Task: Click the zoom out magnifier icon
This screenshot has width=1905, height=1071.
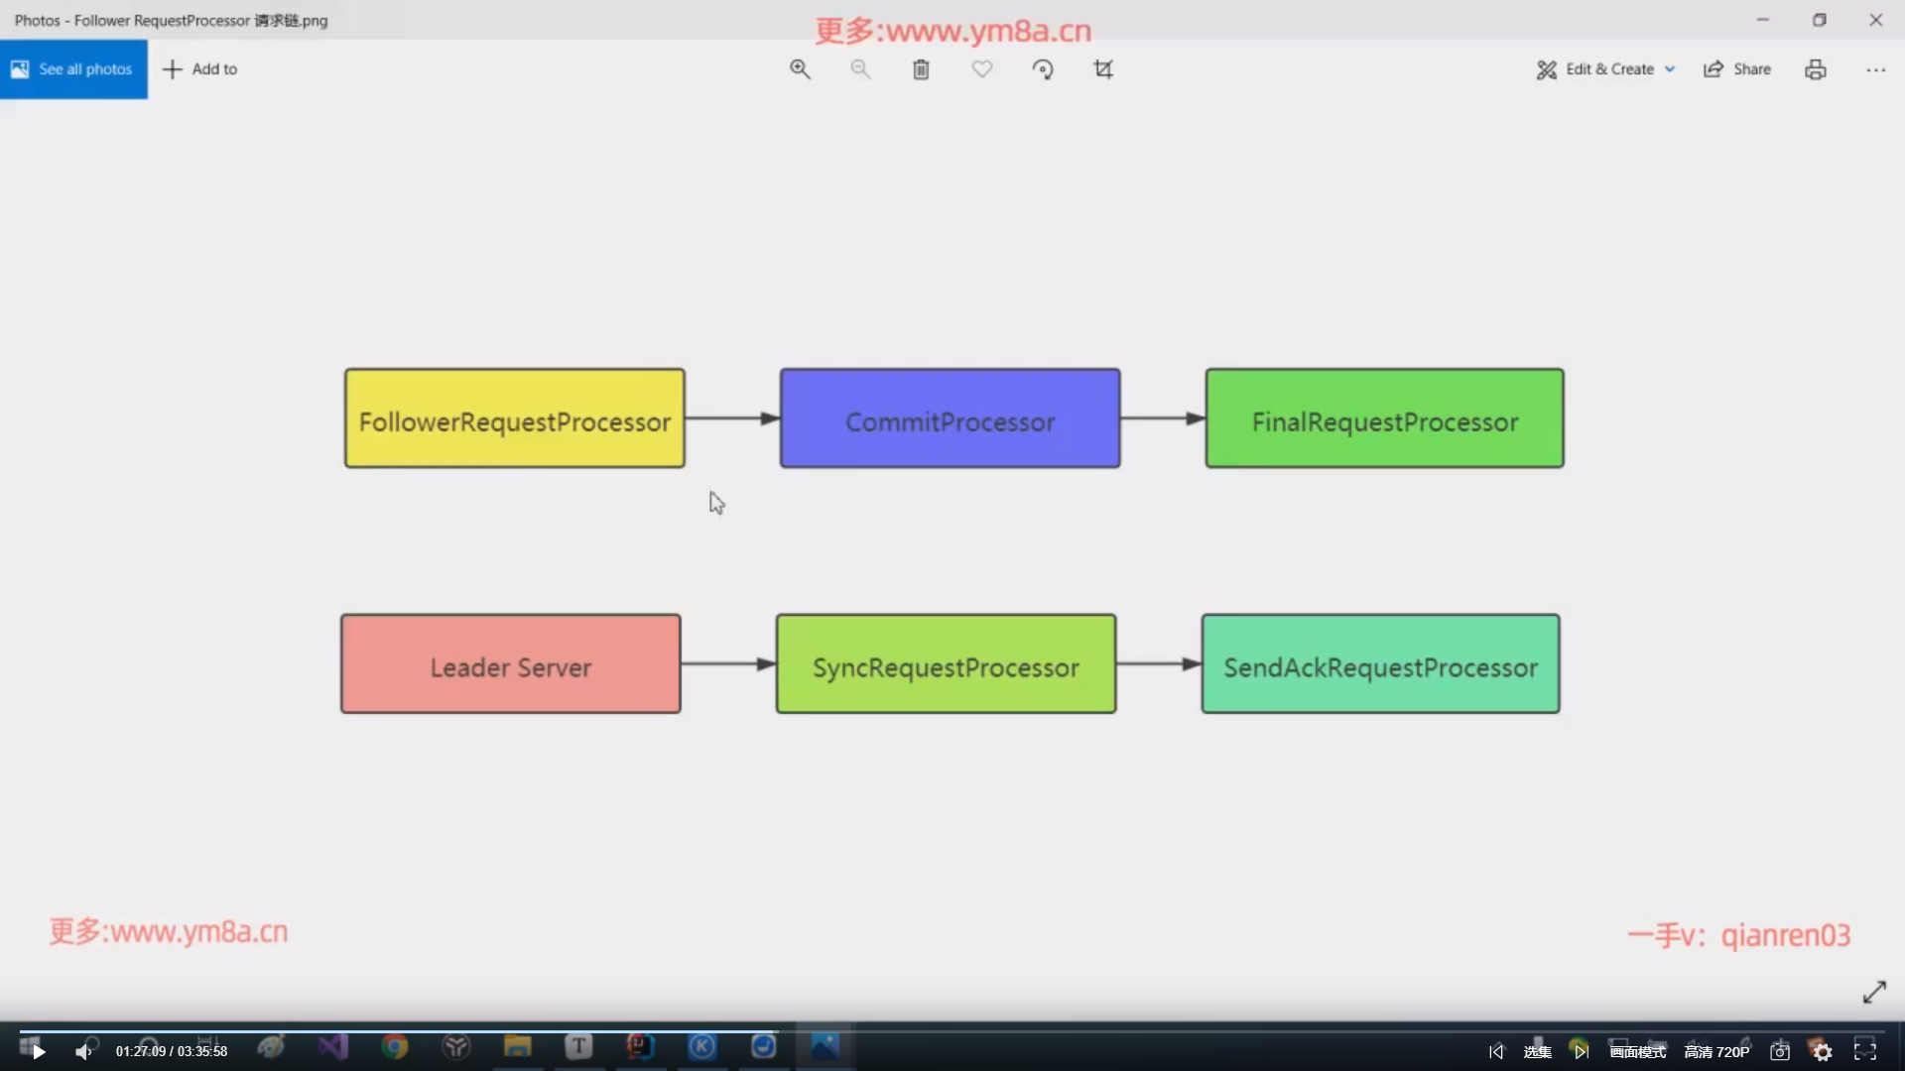Action: coord(860,69)
